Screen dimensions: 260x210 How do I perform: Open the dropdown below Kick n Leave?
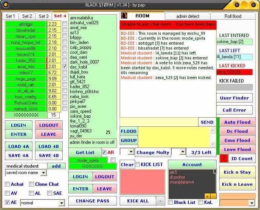pyautogui.click(x=252, y=203)
